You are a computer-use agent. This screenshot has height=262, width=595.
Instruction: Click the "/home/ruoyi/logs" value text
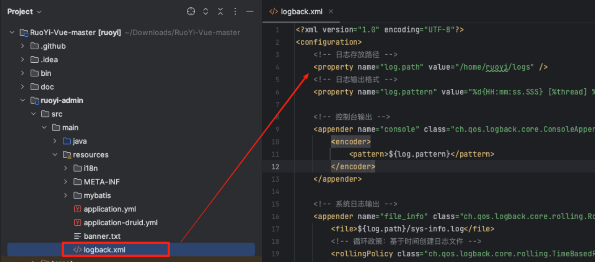(495, 67)
